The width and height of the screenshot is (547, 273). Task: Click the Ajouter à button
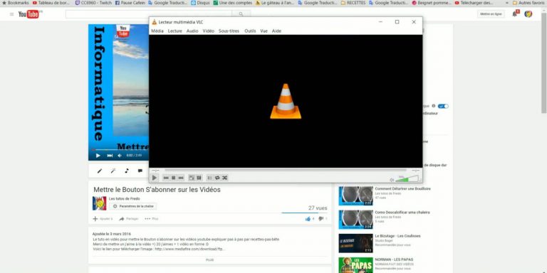click(x=103, y=219)
